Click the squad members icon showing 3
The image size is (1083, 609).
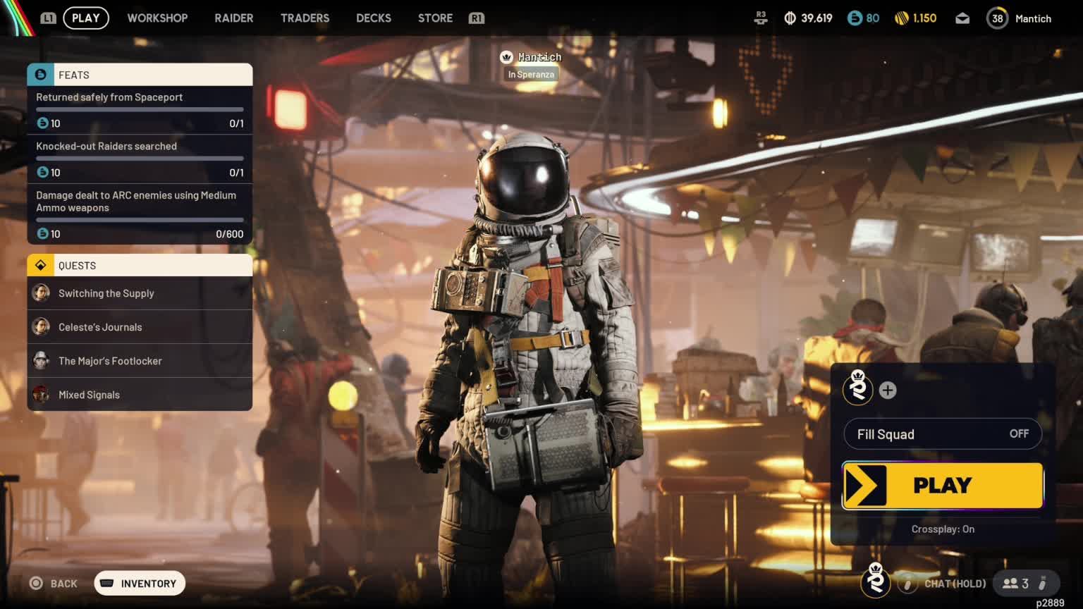click(x=1010, y=584)
